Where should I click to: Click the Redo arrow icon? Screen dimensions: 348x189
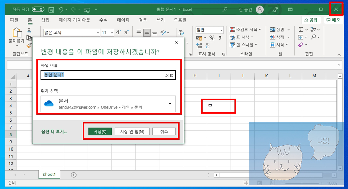pos(74,9)
